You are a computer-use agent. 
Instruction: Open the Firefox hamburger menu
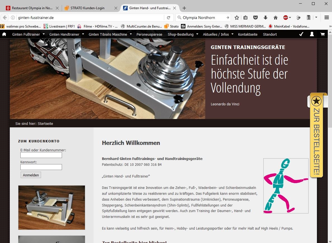(326, 18)
